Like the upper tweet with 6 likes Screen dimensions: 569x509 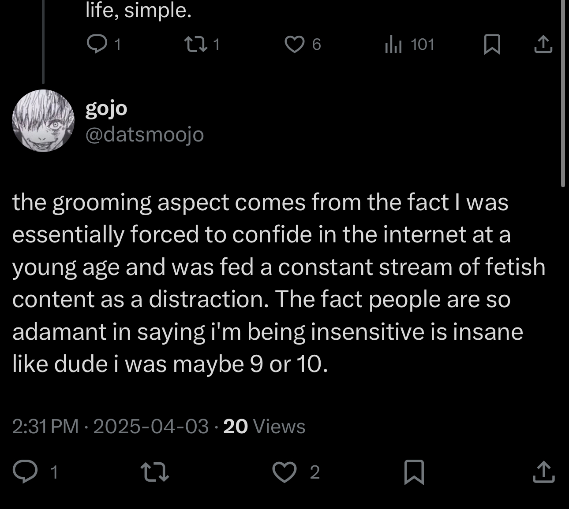tap(294, 44)
